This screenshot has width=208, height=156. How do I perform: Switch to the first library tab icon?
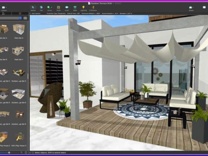(3, 13)
